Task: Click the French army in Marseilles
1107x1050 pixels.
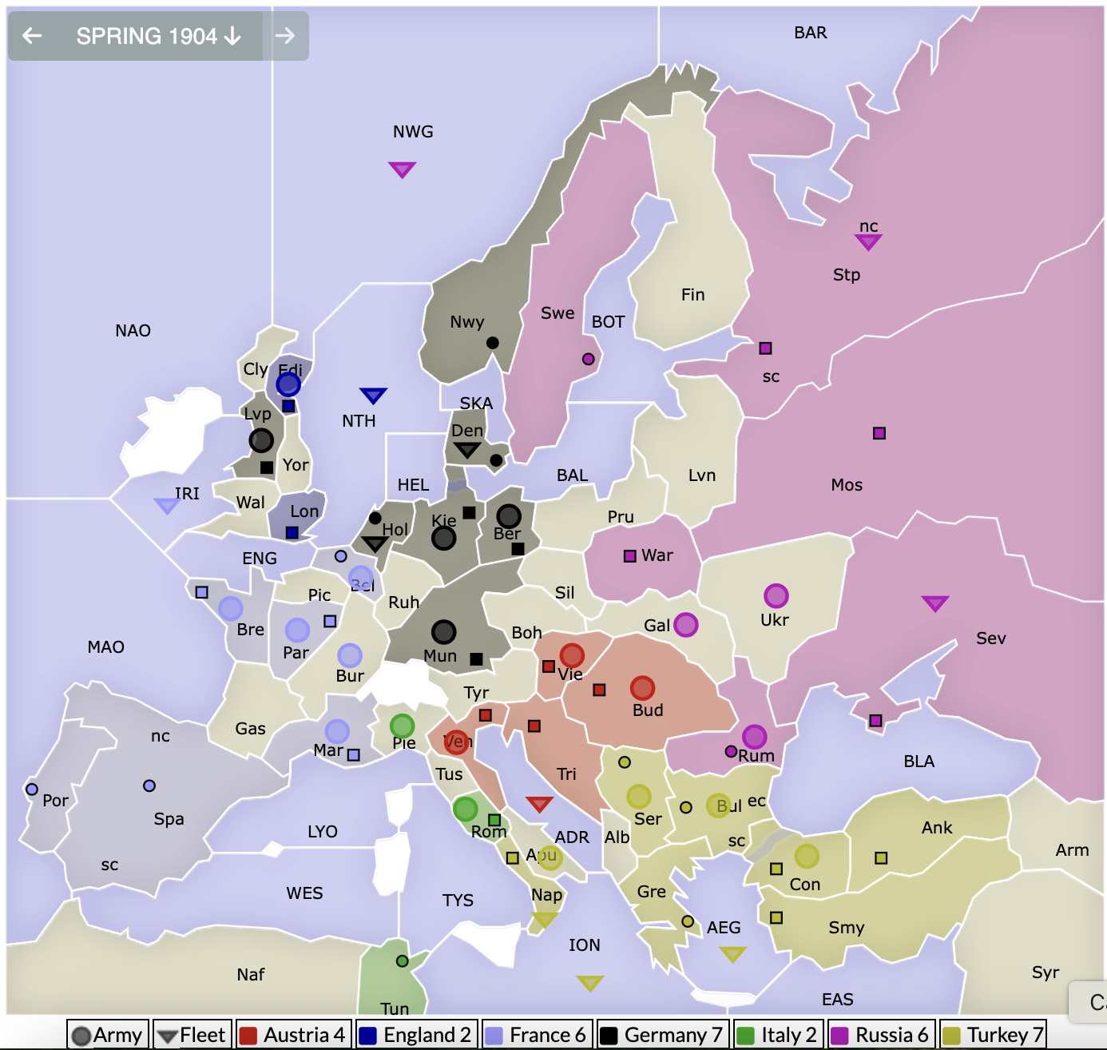Action: (x=335, y=732)
